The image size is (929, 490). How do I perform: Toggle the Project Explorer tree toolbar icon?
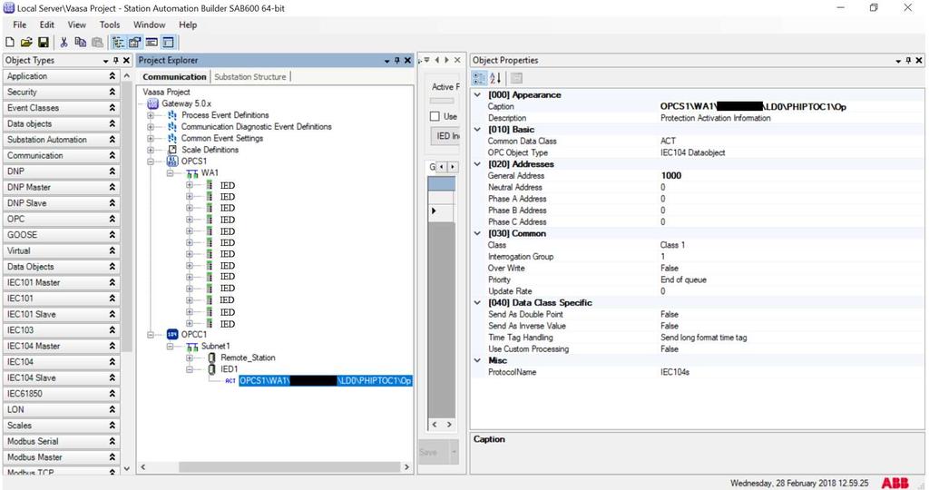pos(118,42)
